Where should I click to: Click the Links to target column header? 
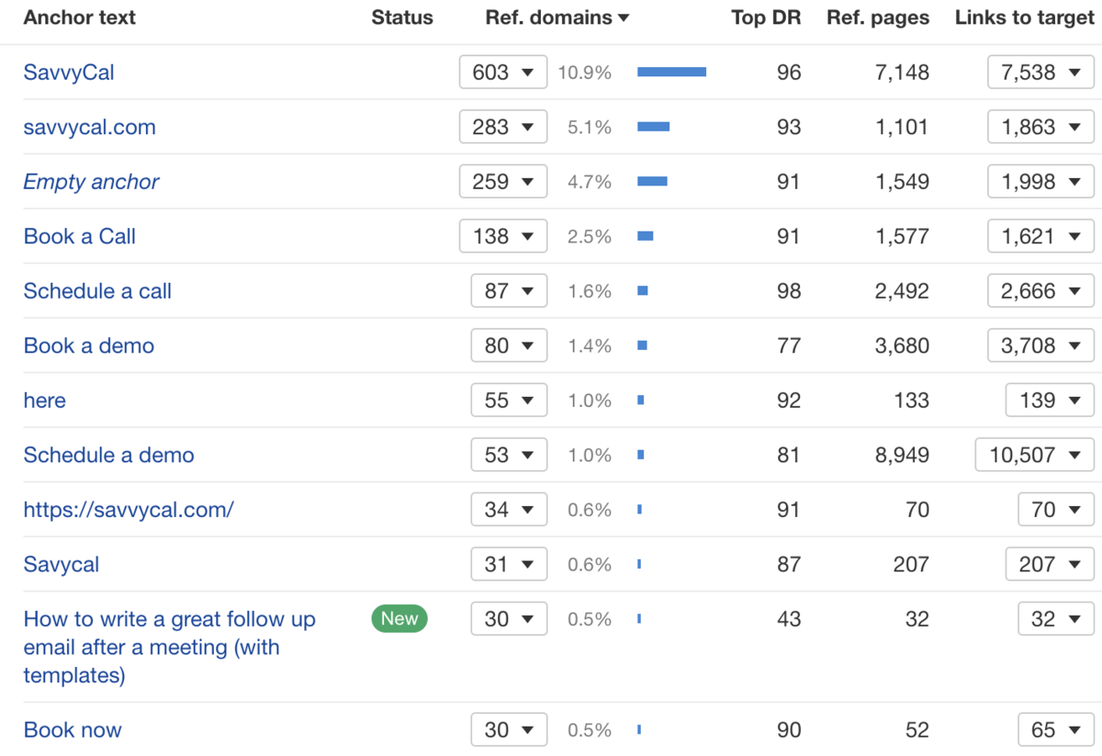point(1024,17)
